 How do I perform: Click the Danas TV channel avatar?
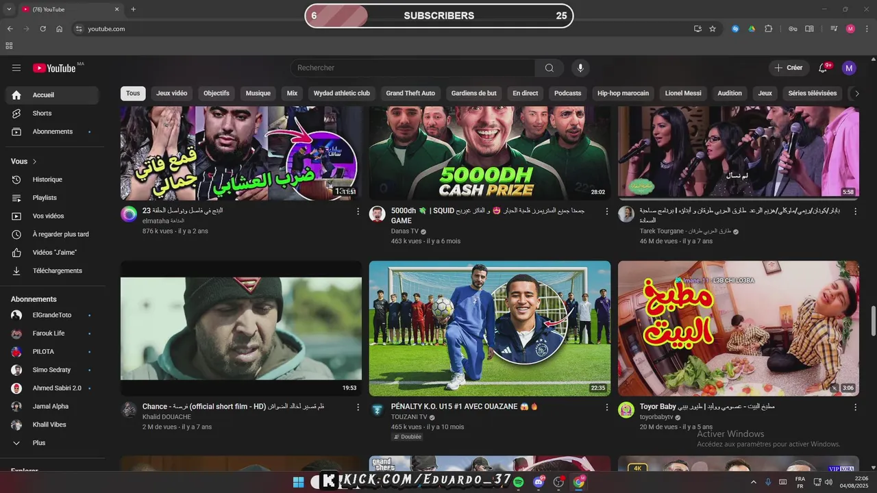pos(378,214)
